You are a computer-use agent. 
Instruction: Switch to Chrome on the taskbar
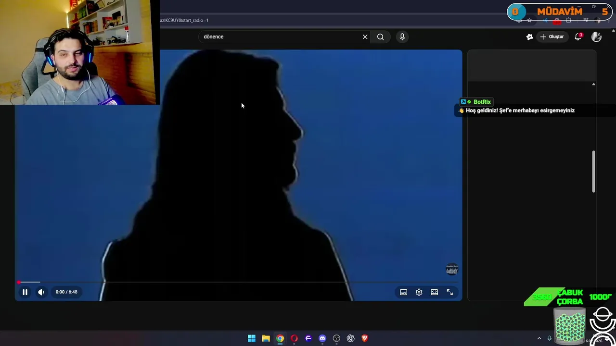click(280, 338)
